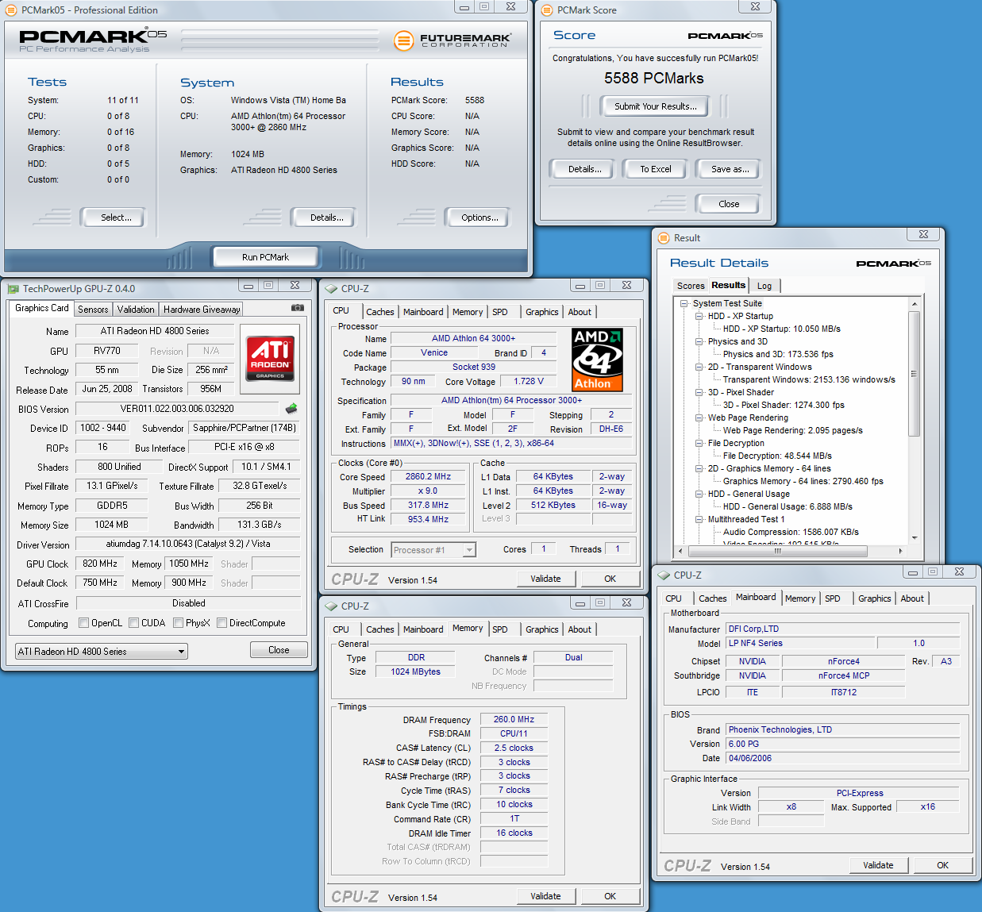
Task: Click the Futuremark orange logo icon
Action: (x=404, y=40)
